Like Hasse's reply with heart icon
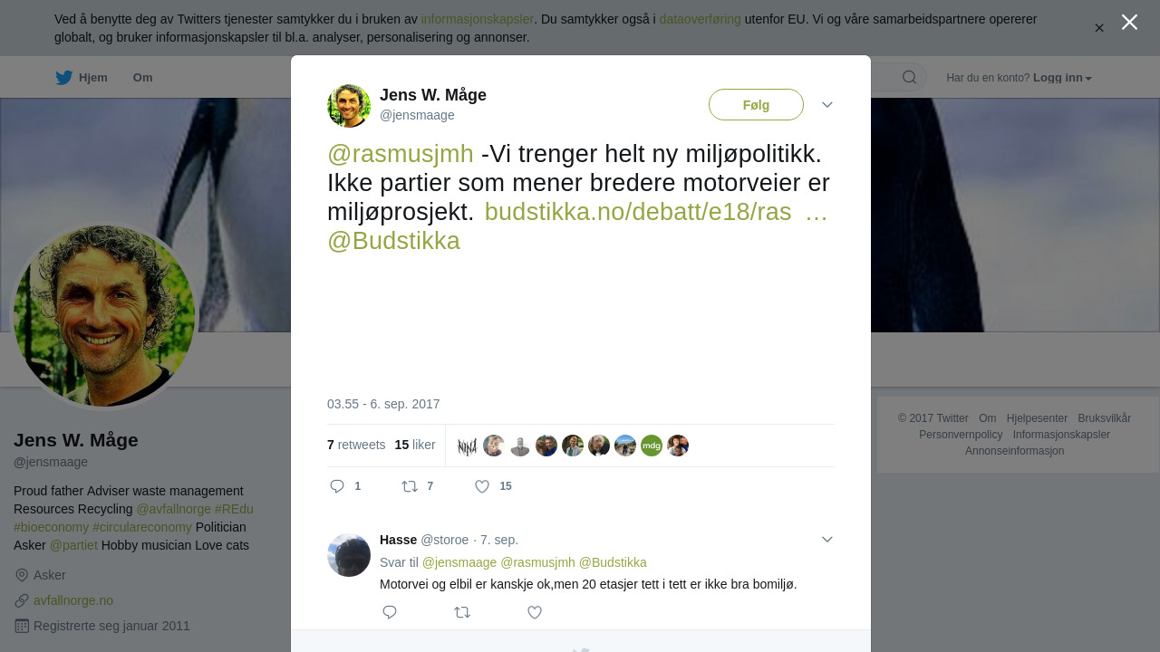The width and height of the screenshot is (1160, 652). coord(535,612)
